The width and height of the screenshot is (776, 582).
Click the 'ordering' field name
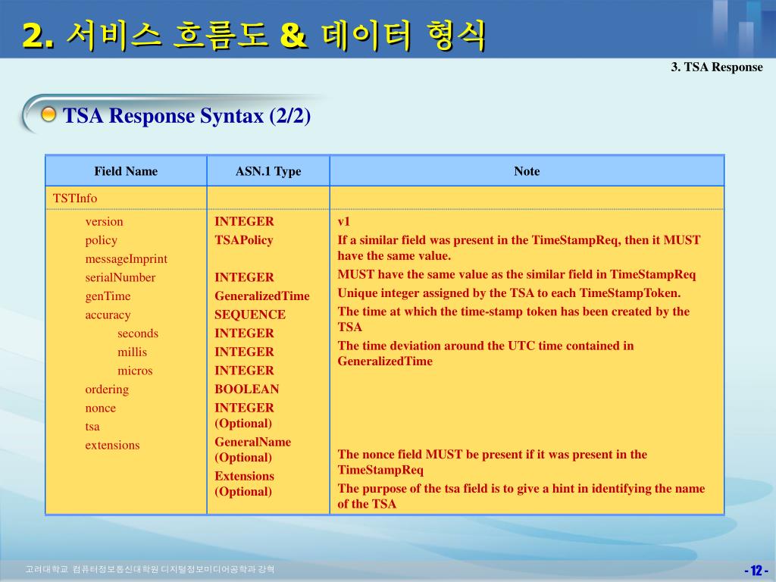pyautogui.click(x=107, y=390)
